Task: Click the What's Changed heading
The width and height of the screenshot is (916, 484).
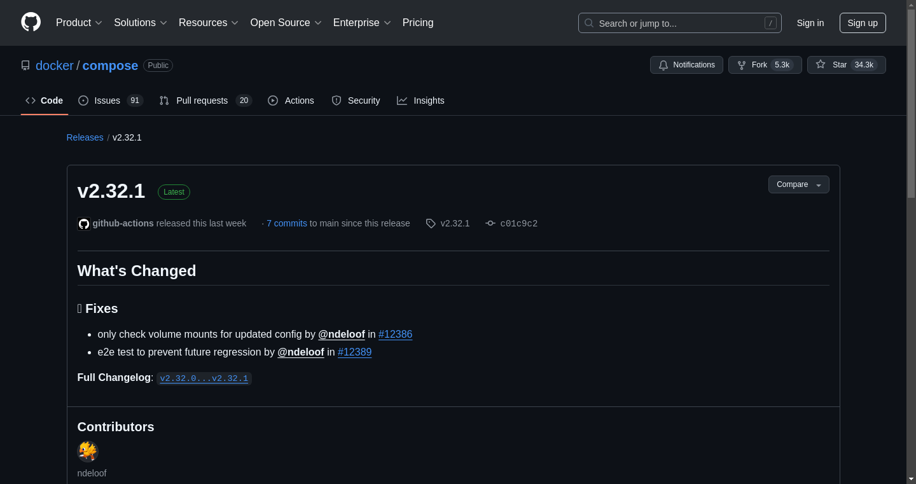Action: point(137,271)
